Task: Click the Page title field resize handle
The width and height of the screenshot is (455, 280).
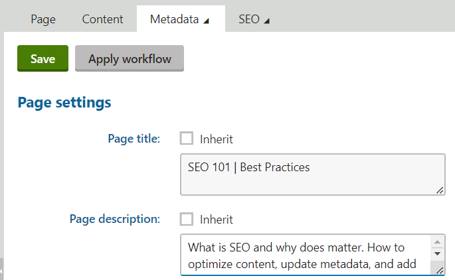Action: (x=440, y=190)
